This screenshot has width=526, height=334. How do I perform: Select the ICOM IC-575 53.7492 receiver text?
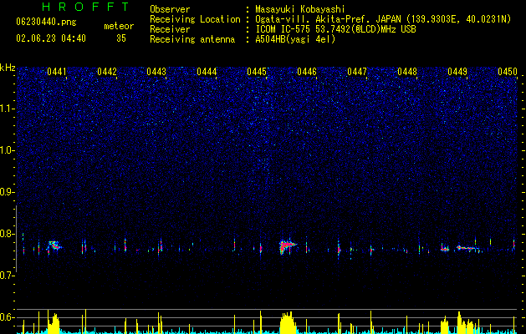[335, 29]
